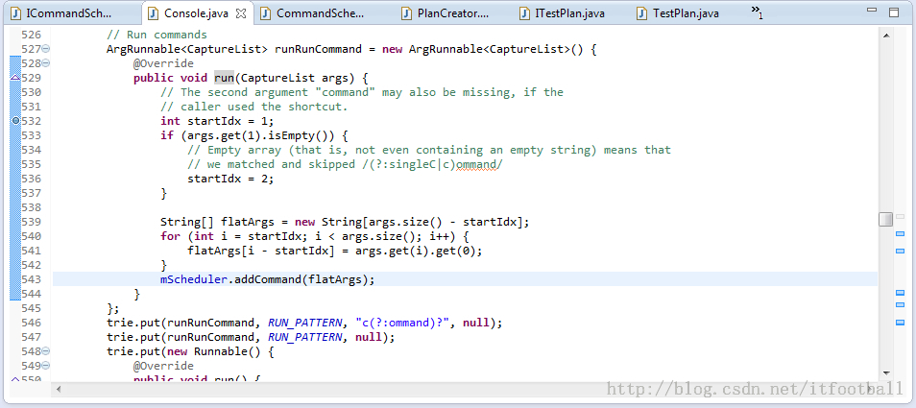Click the "we matched and skipped" comment line
The width and height of the screenshot is (916, 408).
click(346, 164)
